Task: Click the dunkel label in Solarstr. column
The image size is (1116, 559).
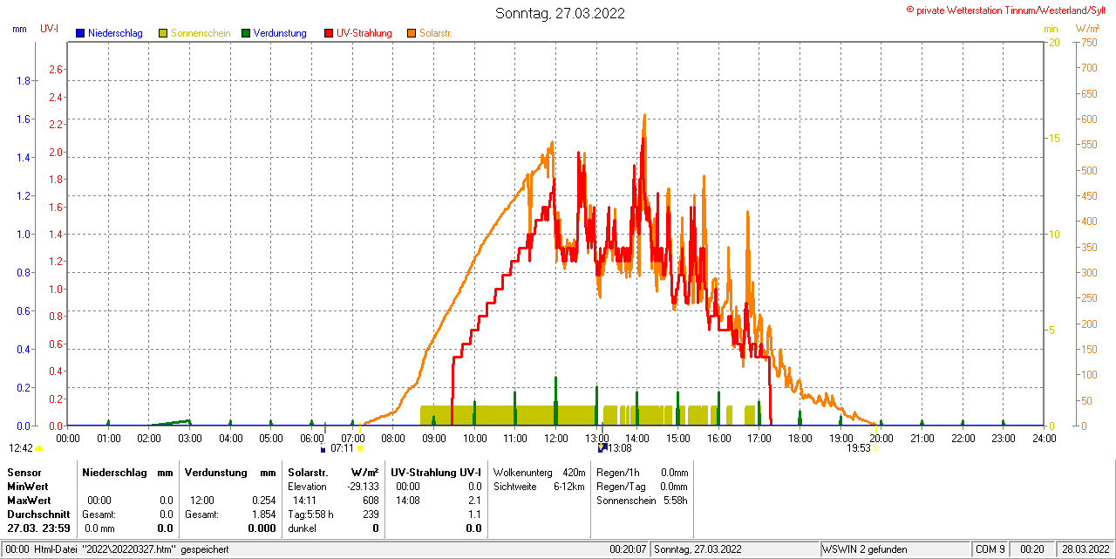Action: pos(303,528)
